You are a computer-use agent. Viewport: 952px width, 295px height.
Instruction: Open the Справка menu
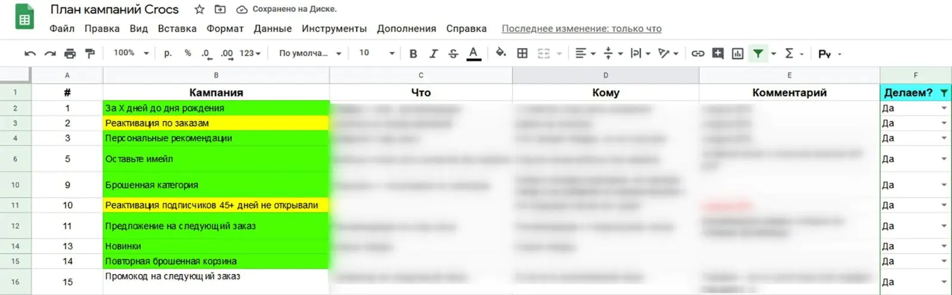coord(466,29)
